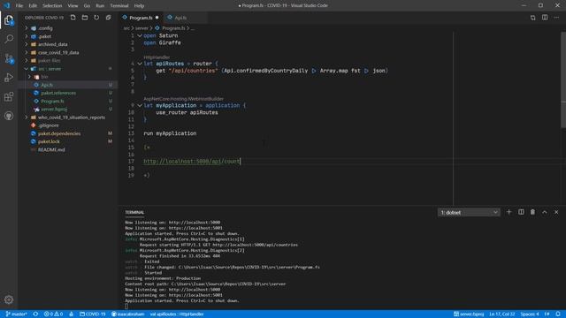Open the Edit menu
The image size is (566, 318).
tap(33, 6)
